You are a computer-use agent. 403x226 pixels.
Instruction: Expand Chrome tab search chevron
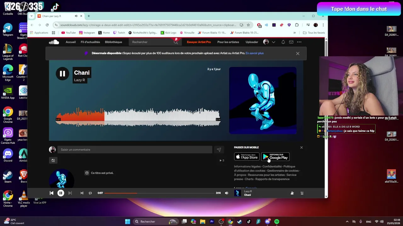tap(31, 16)
